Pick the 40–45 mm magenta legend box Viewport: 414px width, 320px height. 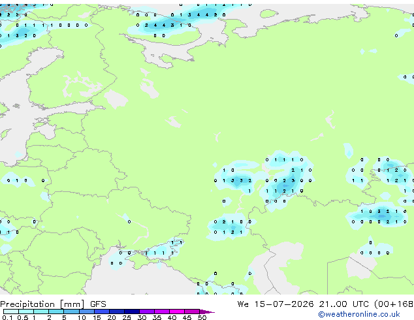(177, 312)
